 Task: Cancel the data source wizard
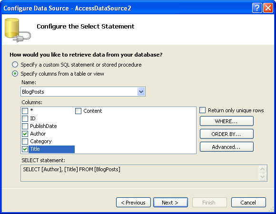248,203
